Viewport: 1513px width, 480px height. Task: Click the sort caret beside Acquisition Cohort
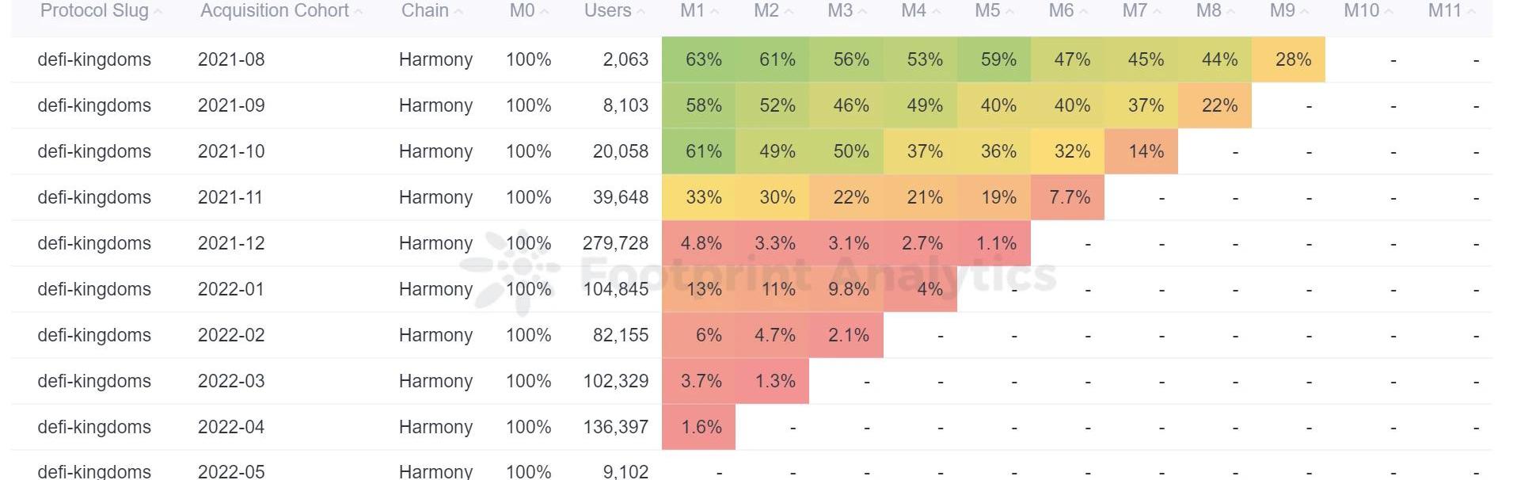coord(359,12)
